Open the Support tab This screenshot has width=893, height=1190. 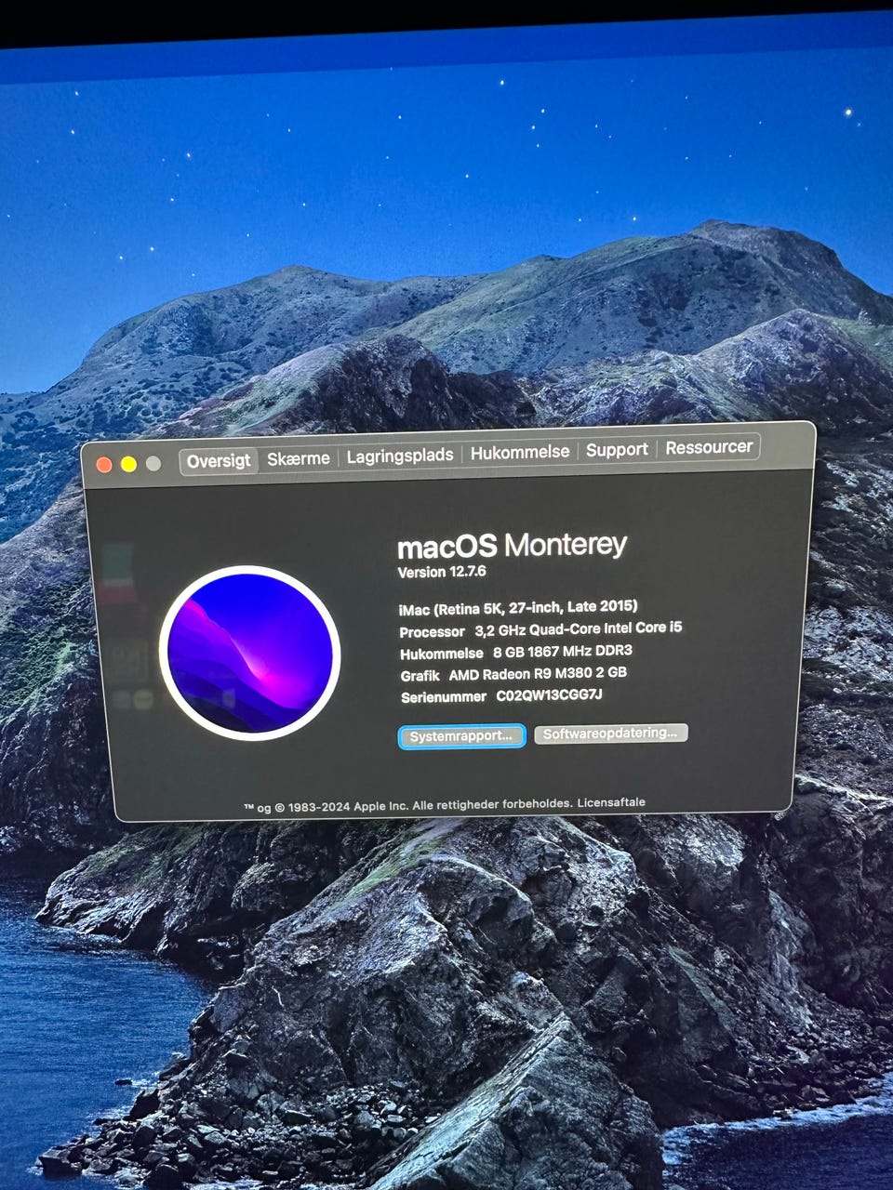click(x=617, y=449)
